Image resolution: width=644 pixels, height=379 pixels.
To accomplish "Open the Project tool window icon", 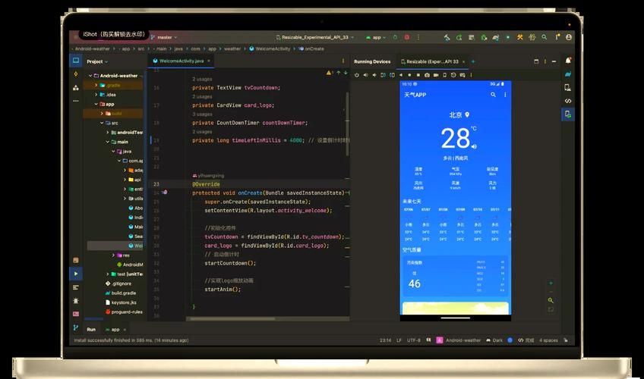I will click(76, 61).
